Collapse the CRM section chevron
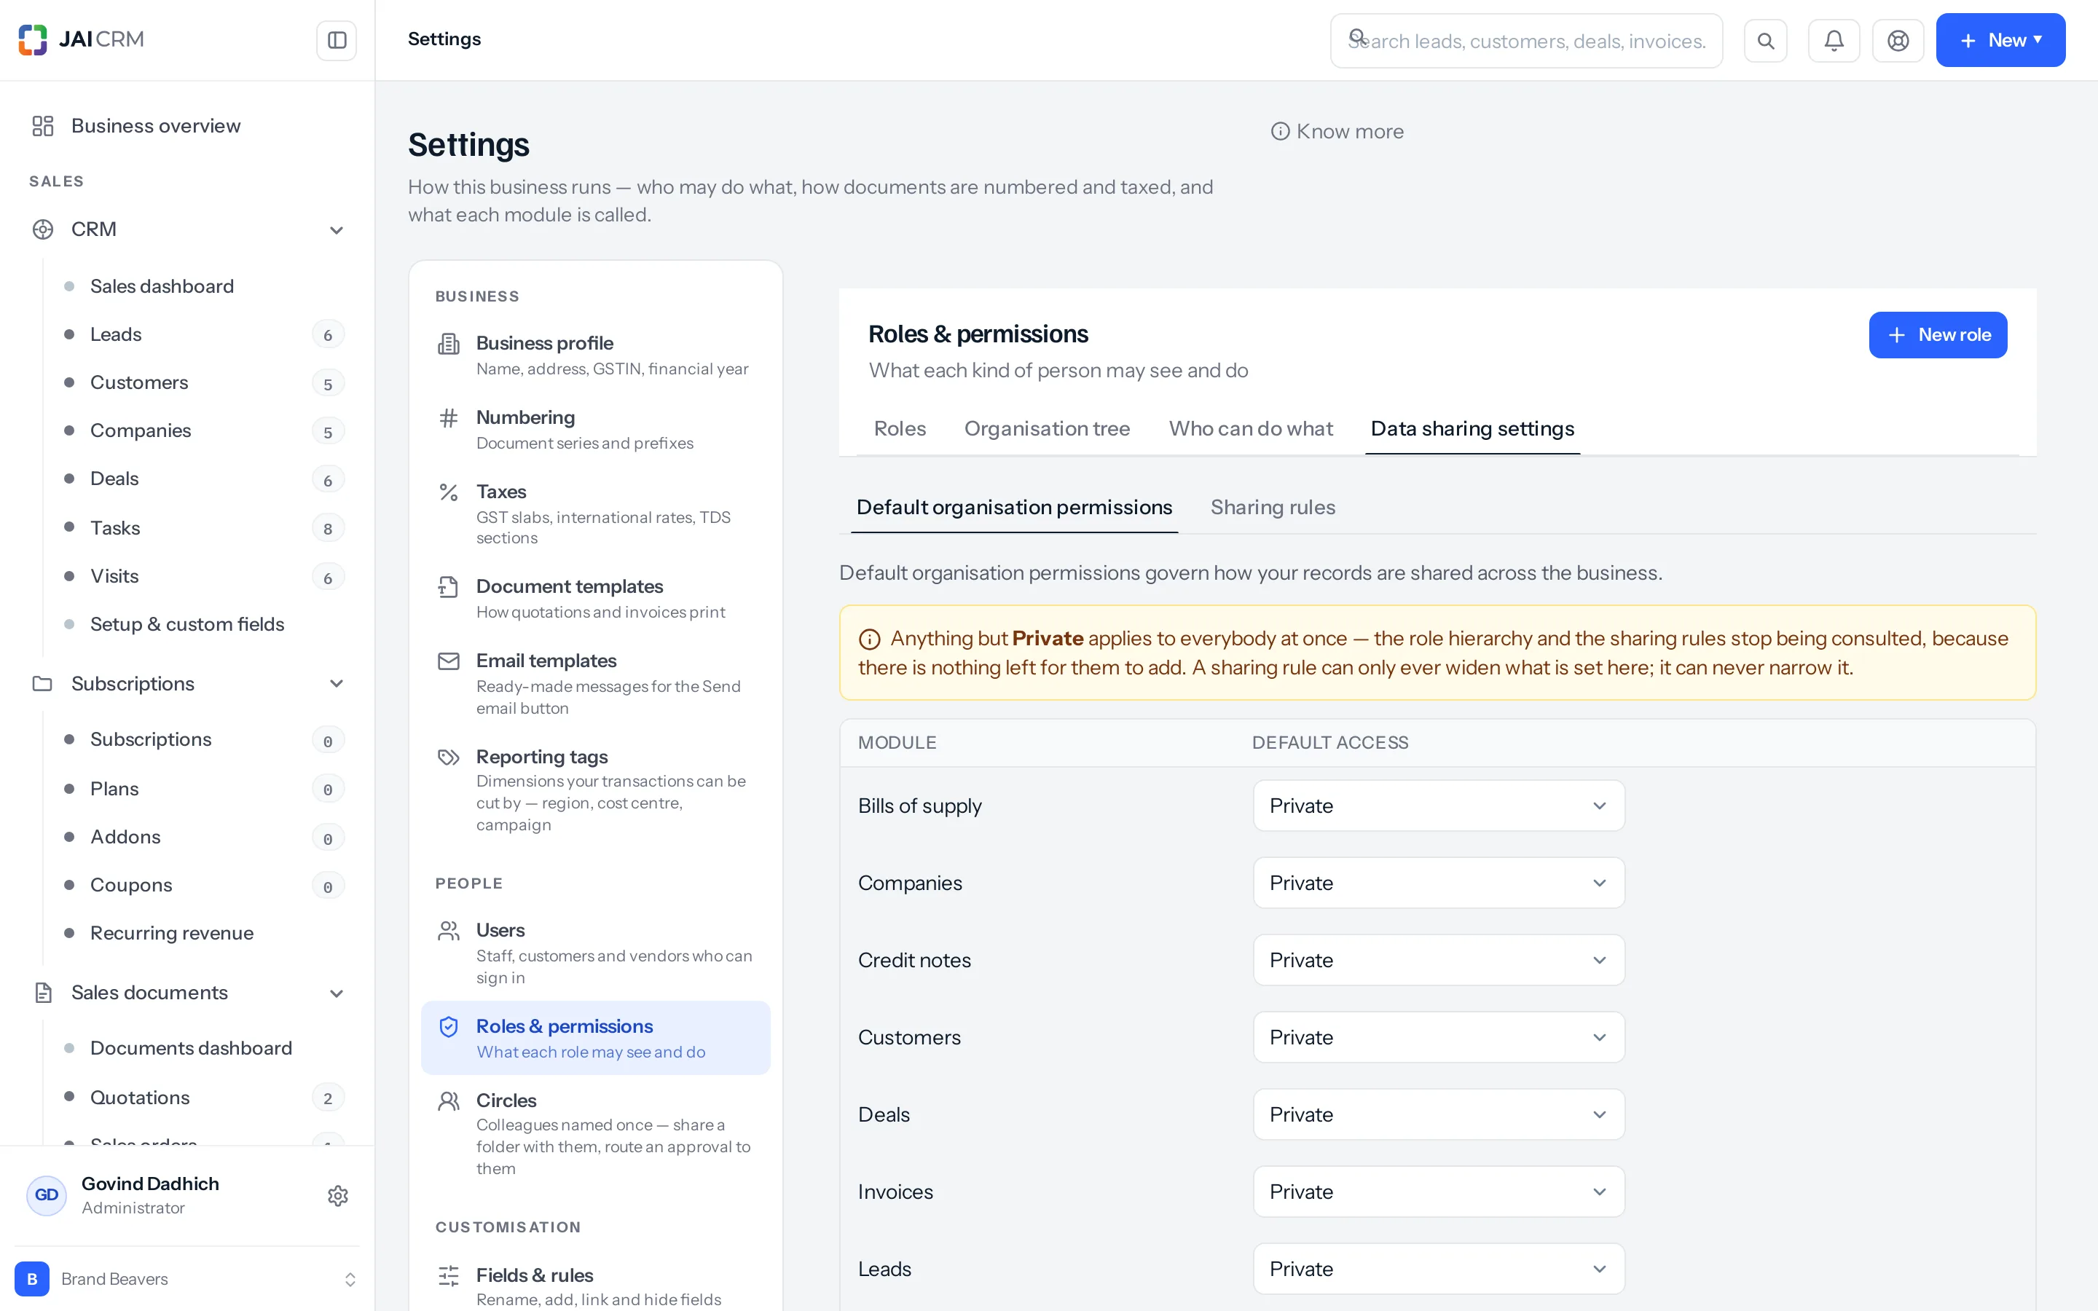Viewport: 2098px width, 1311px height. click(337, 229)
